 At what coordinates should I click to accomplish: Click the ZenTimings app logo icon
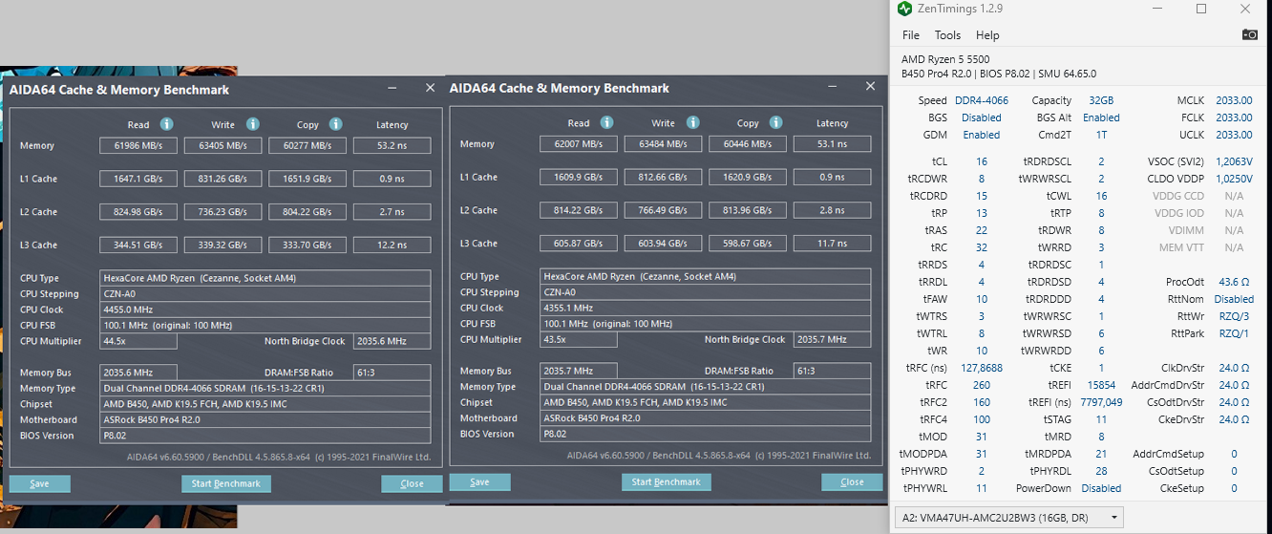(x=905, y=9)
